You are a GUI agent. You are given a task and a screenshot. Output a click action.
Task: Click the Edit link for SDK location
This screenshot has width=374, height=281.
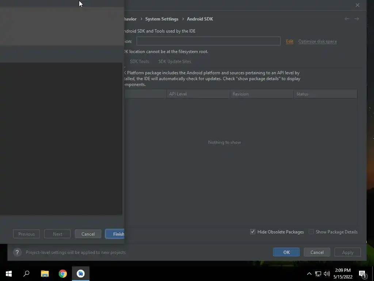coord(289,41)
